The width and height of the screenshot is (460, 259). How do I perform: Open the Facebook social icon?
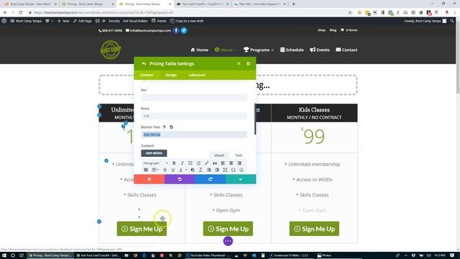[x=176, y=30]
